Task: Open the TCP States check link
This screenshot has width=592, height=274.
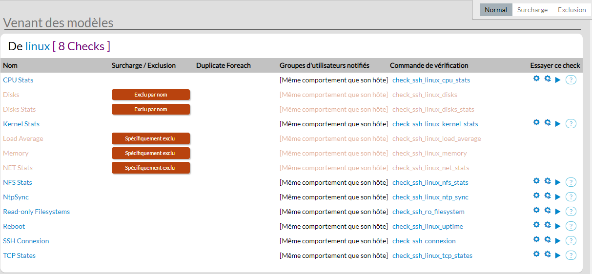Action: coord(19,255)
